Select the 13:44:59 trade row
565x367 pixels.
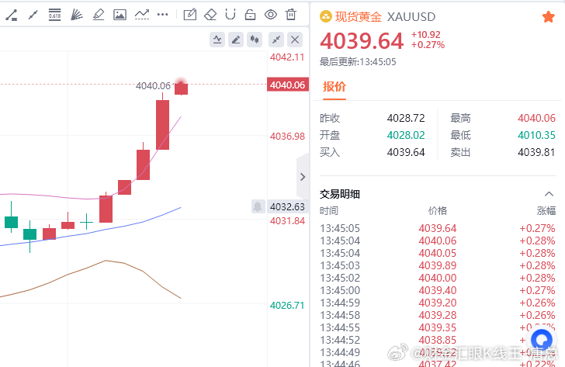(438, 303)
